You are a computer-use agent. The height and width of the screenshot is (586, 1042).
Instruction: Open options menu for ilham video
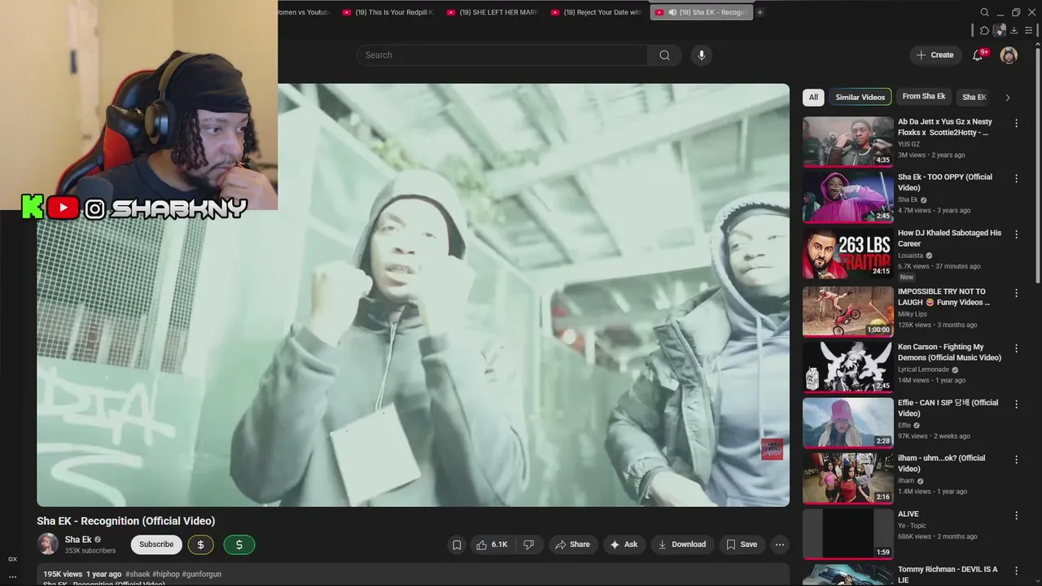(x=1016, y=460)
